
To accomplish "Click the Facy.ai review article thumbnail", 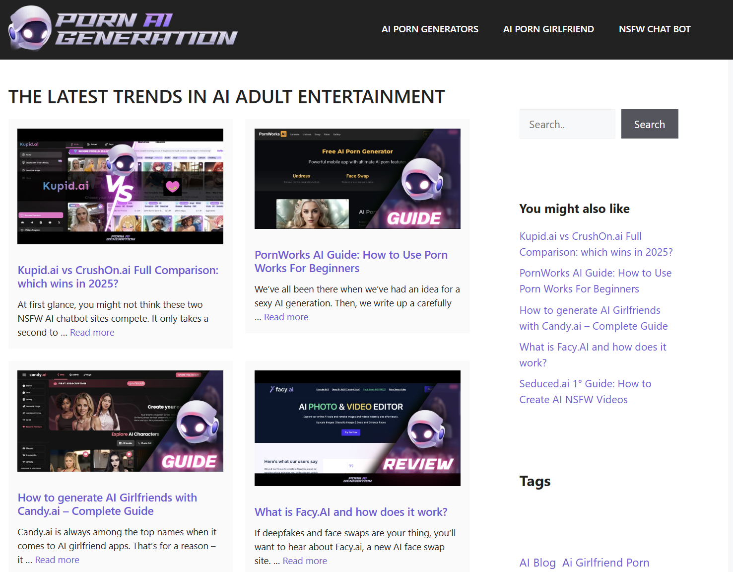I will coord(357,428).
